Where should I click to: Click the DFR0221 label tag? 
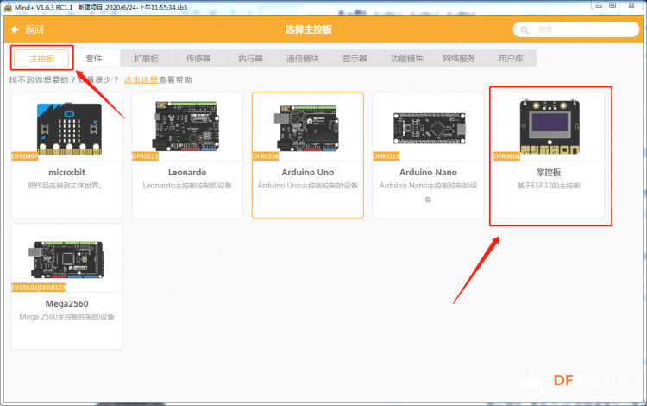(x=145, y=156)
